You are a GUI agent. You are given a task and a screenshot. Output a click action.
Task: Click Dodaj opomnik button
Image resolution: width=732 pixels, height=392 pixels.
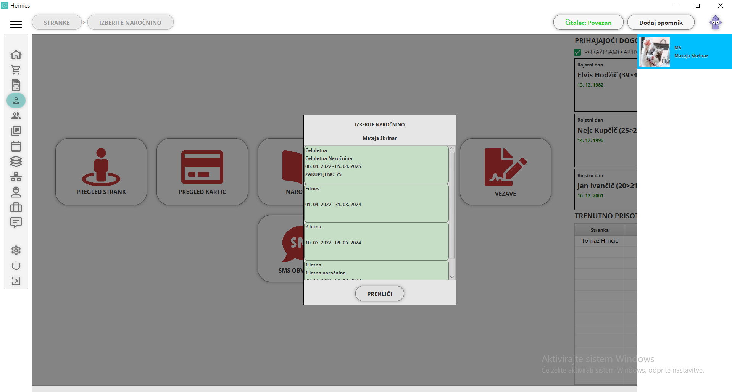[x=661, y=23]
